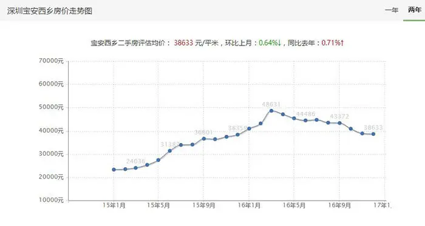
Task: Click the data point labeled 38359
Action: [x=238, y=135]
